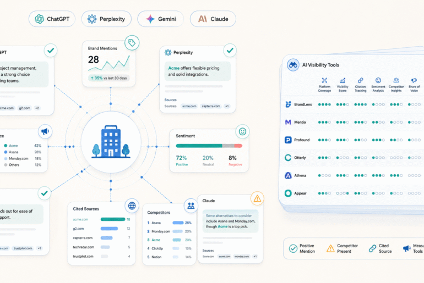
Task: Click the Athena logo icon
Action: point(288,176)
